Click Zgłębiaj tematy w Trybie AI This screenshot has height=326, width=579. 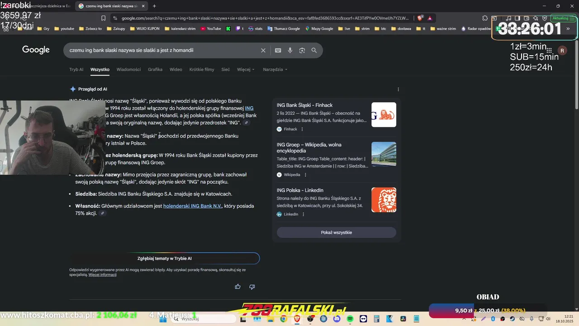point(165,258)
